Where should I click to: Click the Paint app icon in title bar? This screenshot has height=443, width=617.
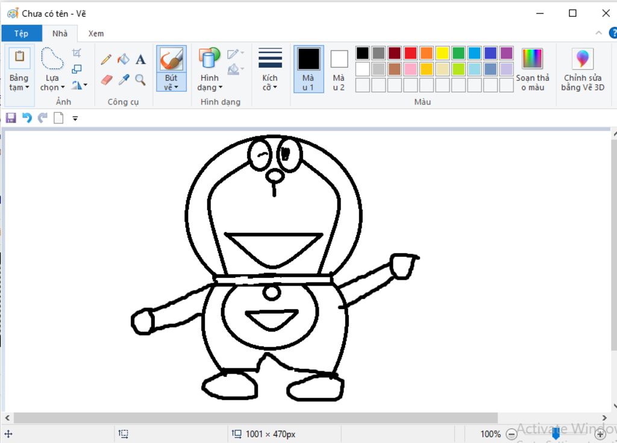click(13, 13)
